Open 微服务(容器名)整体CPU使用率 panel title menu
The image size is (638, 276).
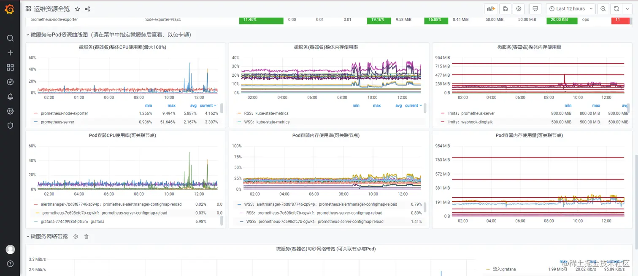122,47
